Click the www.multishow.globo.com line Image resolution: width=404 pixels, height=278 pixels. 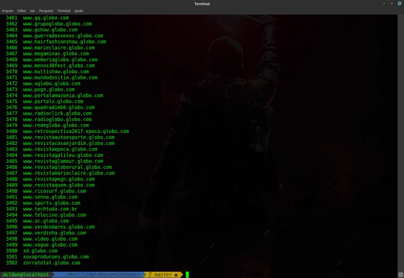[56, 72]
